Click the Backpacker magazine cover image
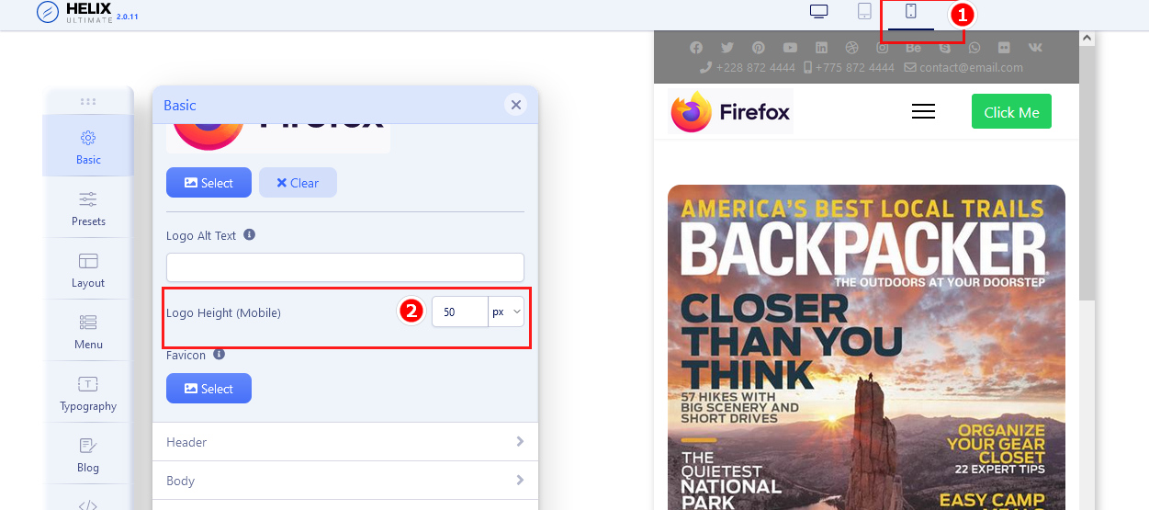This screenshot has width=1149, height=510. click(866, 347)
